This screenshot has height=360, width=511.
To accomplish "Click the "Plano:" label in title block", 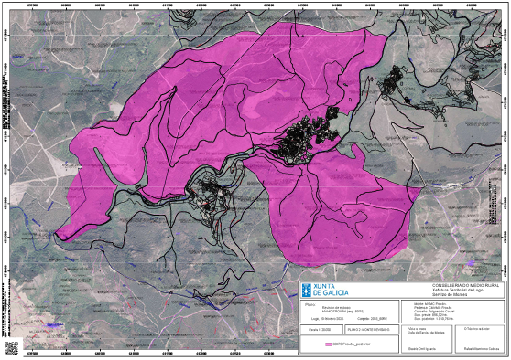I will click(310, 304).
